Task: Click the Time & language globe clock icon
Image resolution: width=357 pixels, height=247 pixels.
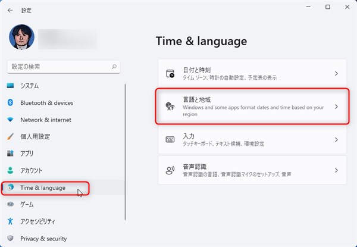Action: point(10,187)
